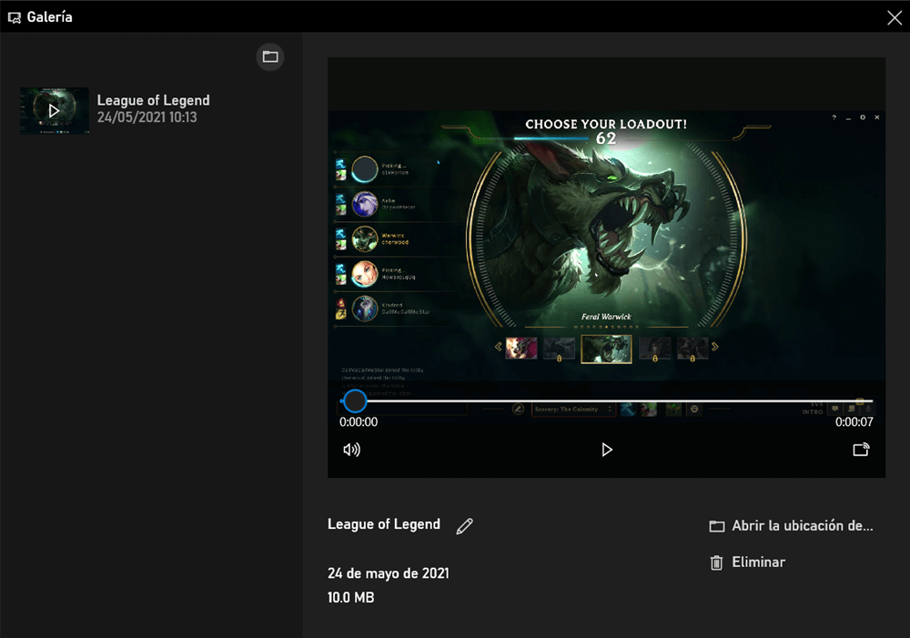This screenshot has width=910, height=638.
Task: Rename the clip using the pencil icon
Action: [x=464, y=525]
